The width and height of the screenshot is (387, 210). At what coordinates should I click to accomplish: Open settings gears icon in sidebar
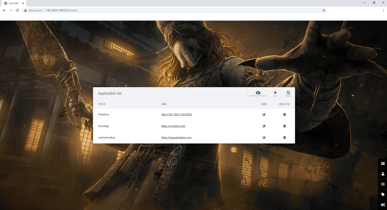coord(383,205)
